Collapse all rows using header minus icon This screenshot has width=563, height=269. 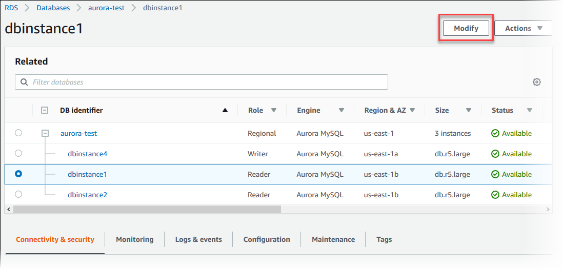(45, 110)
